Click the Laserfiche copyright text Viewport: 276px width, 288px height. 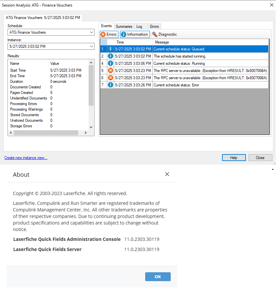[70, 193]
